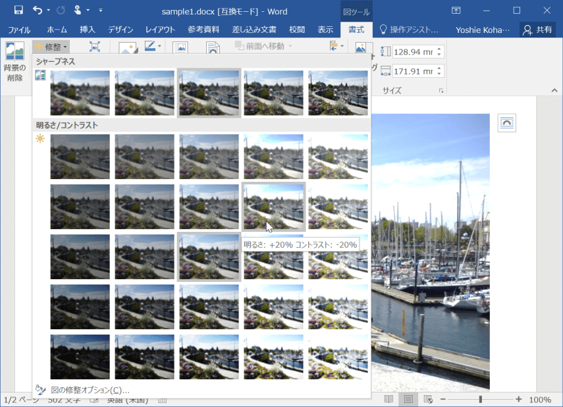The height and width of the screenshot is (407, 563).
Task: Click 背景の削除 (remove background) icon
Action: pos(14,61)
